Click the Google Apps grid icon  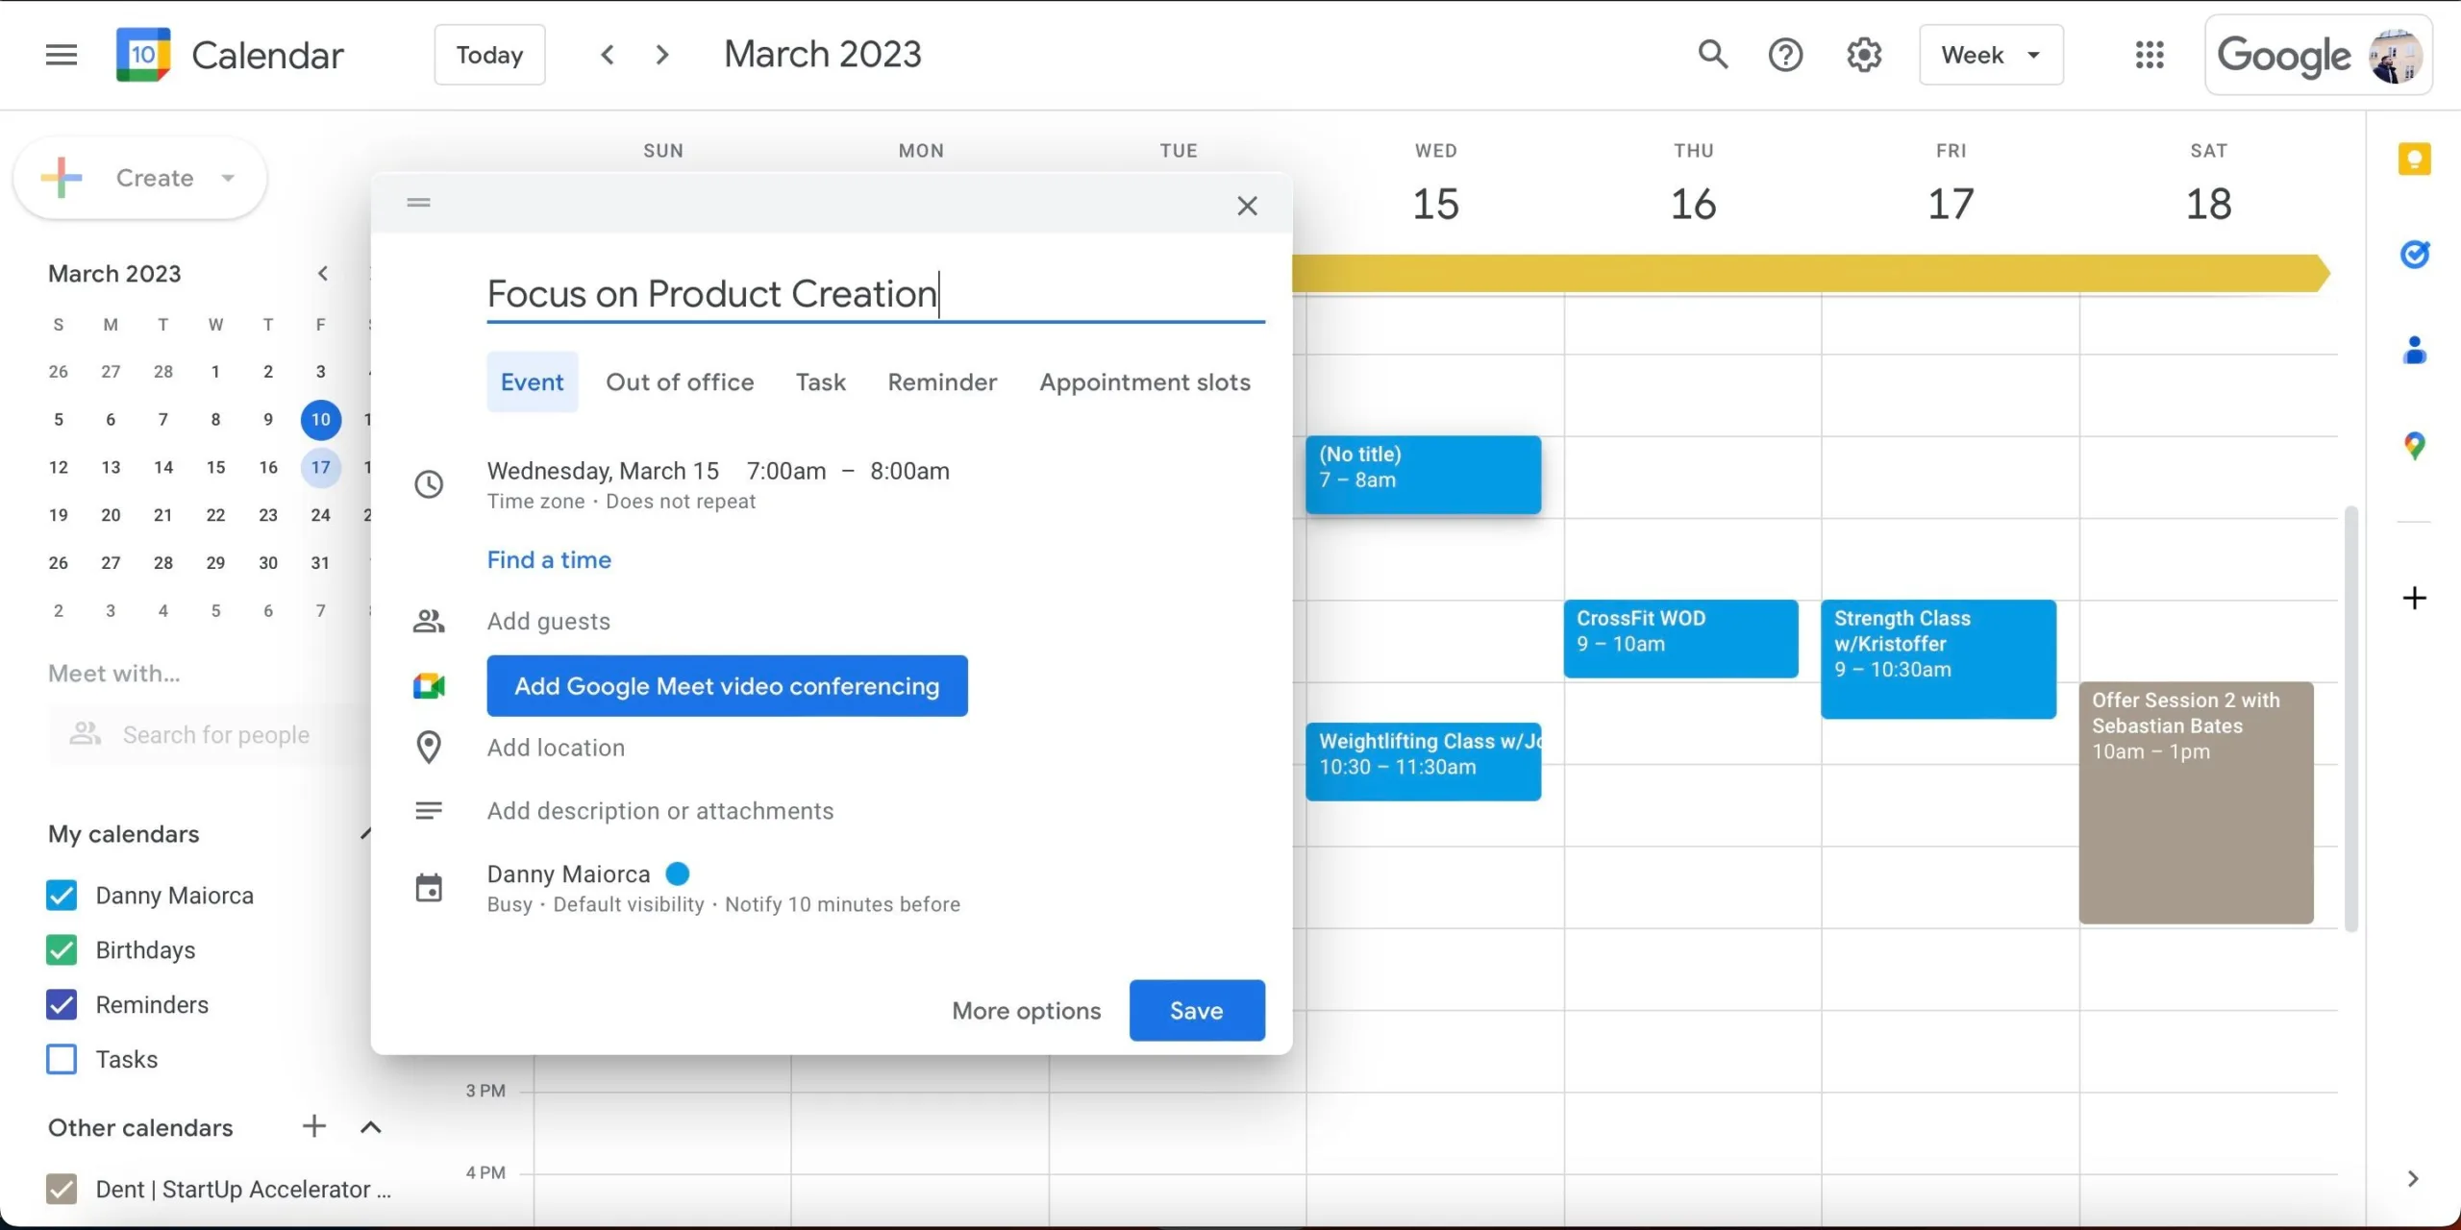click(x=2149, y=54)
